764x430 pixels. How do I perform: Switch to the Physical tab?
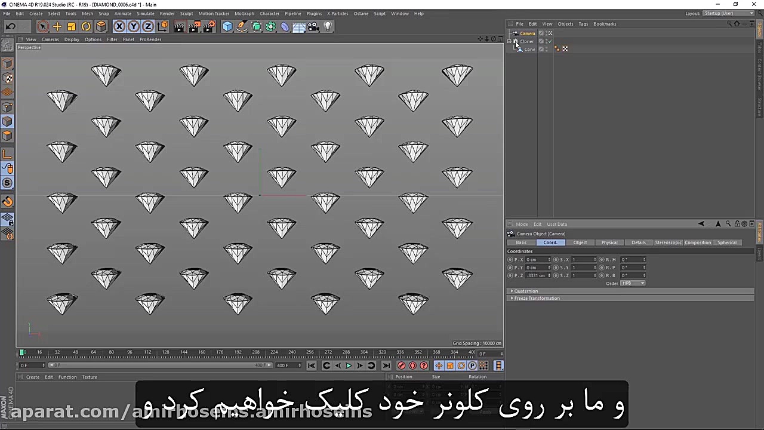click(x=609, y=242)
